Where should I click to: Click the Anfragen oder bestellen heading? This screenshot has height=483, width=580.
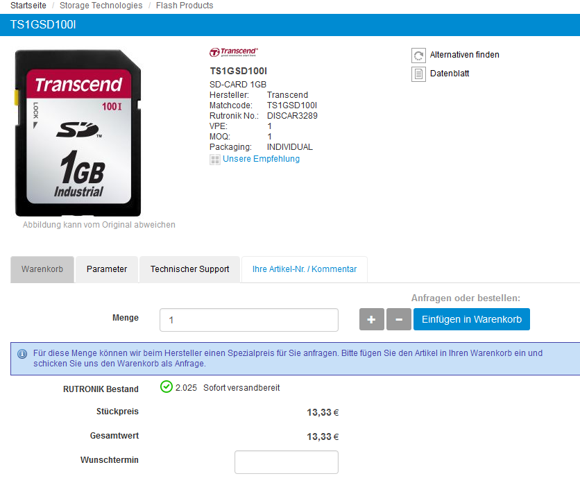pyautogui.click(x=466, y=298)
